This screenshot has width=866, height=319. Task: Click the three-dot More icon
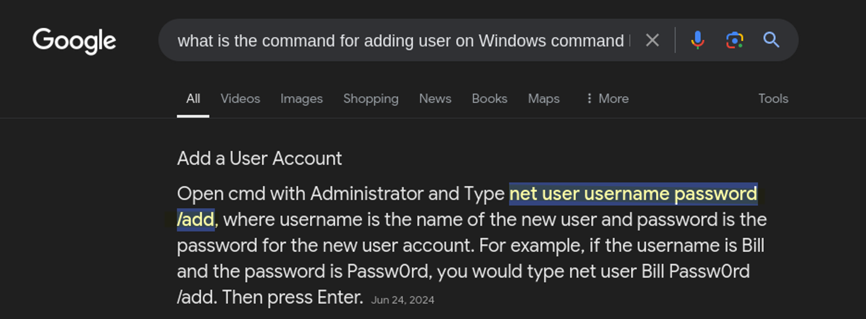click(x=589, y=99)
